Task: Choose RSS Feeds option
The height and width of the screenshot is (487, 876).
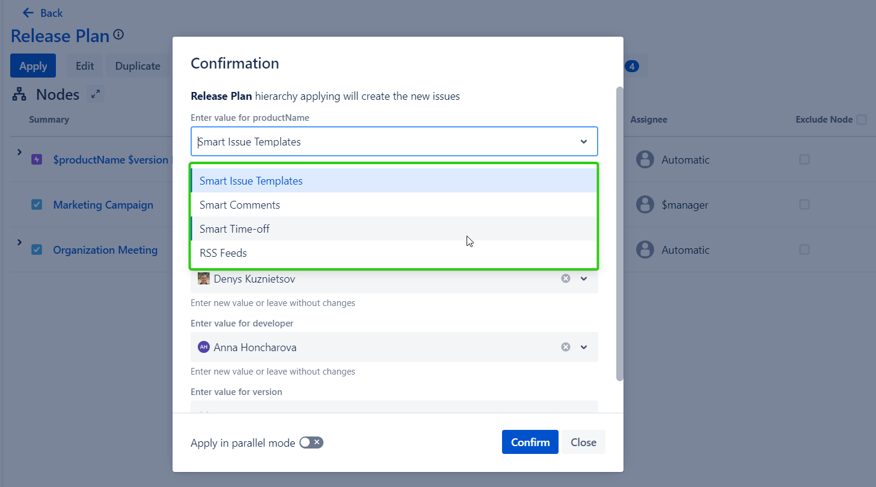Action: [223, 253]
